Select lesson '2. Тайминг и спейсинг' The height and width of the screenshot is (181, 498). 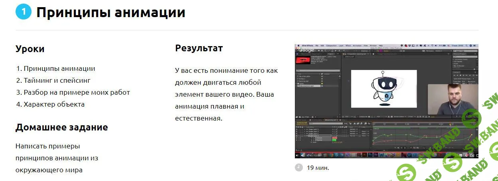tap(53, 80)
